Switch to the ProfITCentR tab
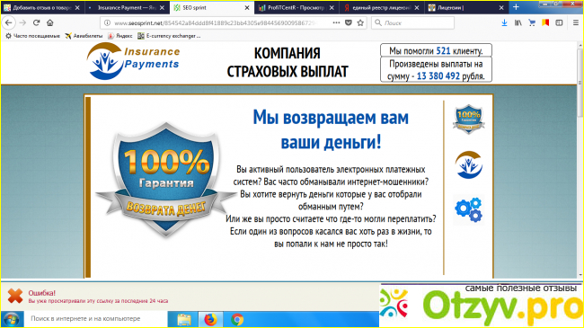584x328 pixels. click(x=292, y=7)
